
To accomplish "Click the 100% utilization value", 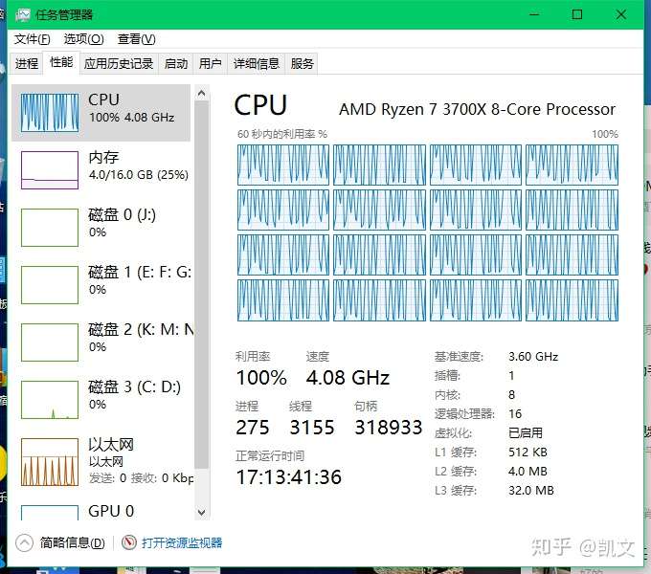I will tap(261, 378).
